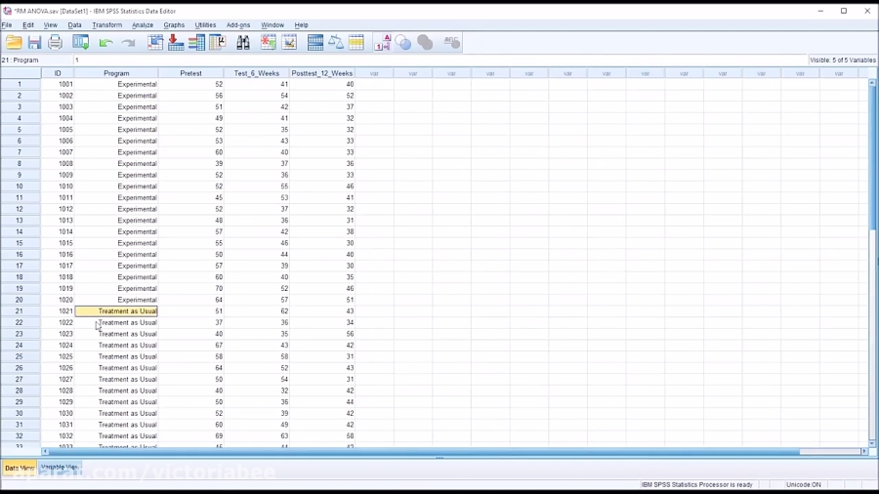Click the Value Labels toolbar icon

click(x=382, y=42)
